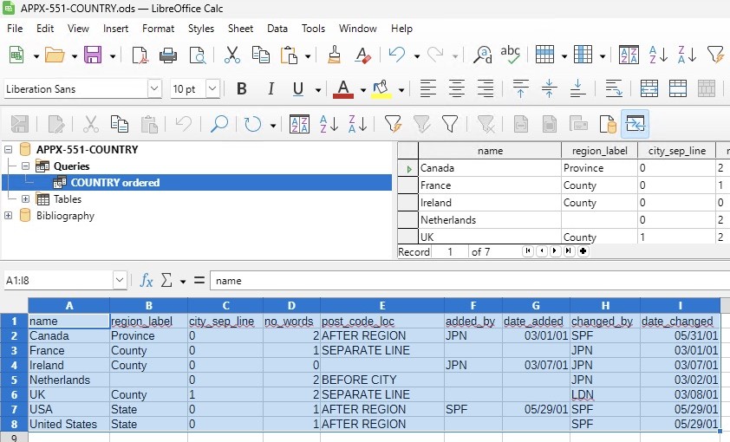Export directly as PDF

140,55
